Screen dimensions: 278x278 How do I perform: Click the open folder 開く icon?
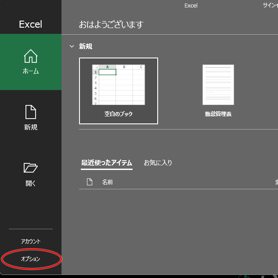coord(31,168)
